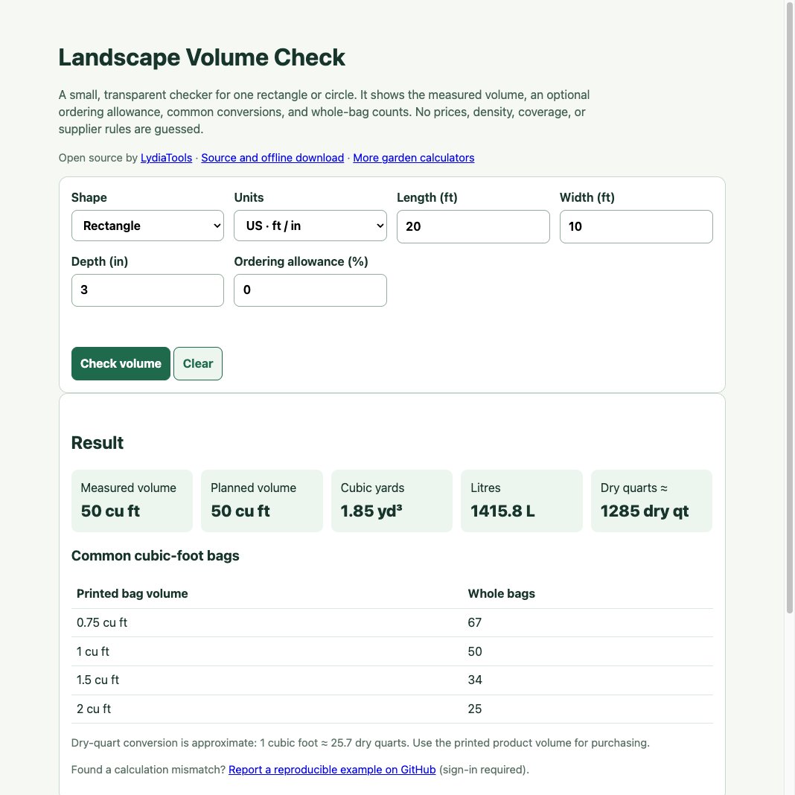Select the Ordering allowance (%) field

click(310, 290)
